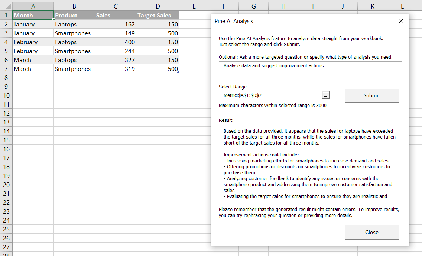Click inside the Result text area

pos(310,163)
